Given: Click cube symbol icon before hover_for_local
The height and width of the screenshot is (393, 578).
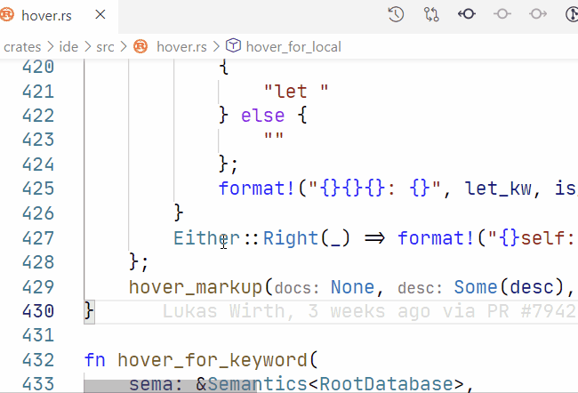Looking at the screenshot, I should 233,46.
